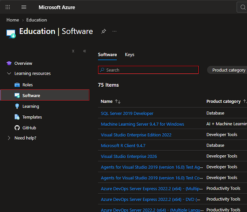Switch to the Keys tab
The width and height of the screenshot is (247, 212).
129,55
